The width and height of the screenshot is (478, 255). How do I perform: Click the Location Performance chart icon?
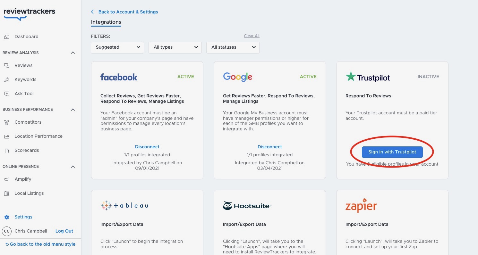click(x=7, y=136)
